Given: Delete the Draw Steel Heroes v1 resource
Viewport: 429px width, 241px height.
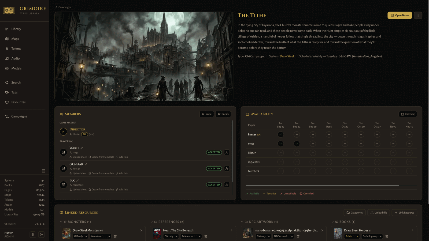Looking at the screenshot, I should (387, 236).
